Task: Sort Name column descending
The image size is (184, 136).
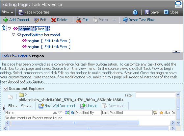Action: point(60,113)
